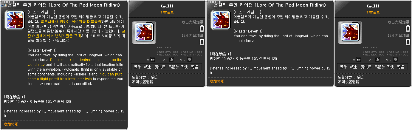
Task: Select the 海盗 job label in the last (null) tooltip
Action: click(400, 67)
